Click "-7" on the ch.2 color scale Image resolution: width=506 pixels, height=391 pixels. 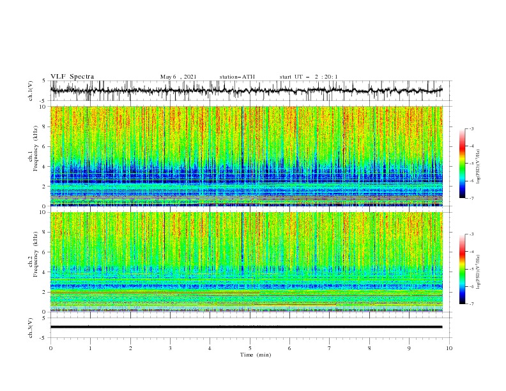[x=471, y=304]
